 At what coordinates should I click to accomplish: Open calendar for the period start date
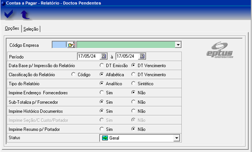point(103,56)
